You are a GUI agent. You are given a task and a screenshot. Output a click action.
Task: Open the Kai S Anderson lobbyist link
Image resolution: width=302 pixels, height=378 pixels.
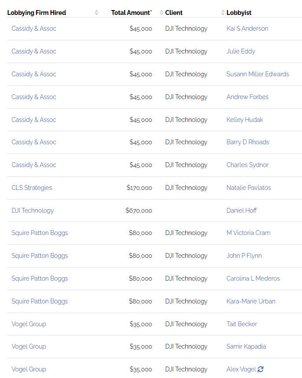[247, 29]
